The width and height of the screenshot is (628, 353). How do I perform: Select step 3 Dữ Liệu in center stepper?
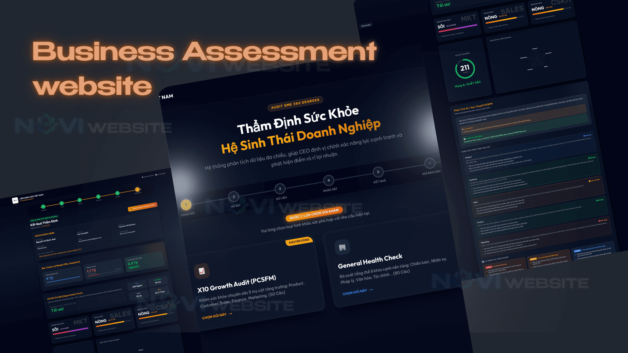(280, 189)
